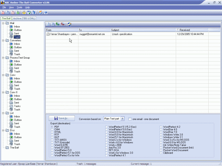The height and width of the screenshot is (166, 222).
Task: Switch to Archive (TBB & EML) tab
Action: tap(24, 18)
